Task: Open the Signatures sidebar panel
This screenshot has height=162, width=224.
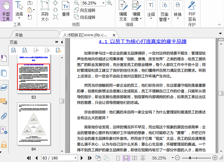Action: [4, 130]
